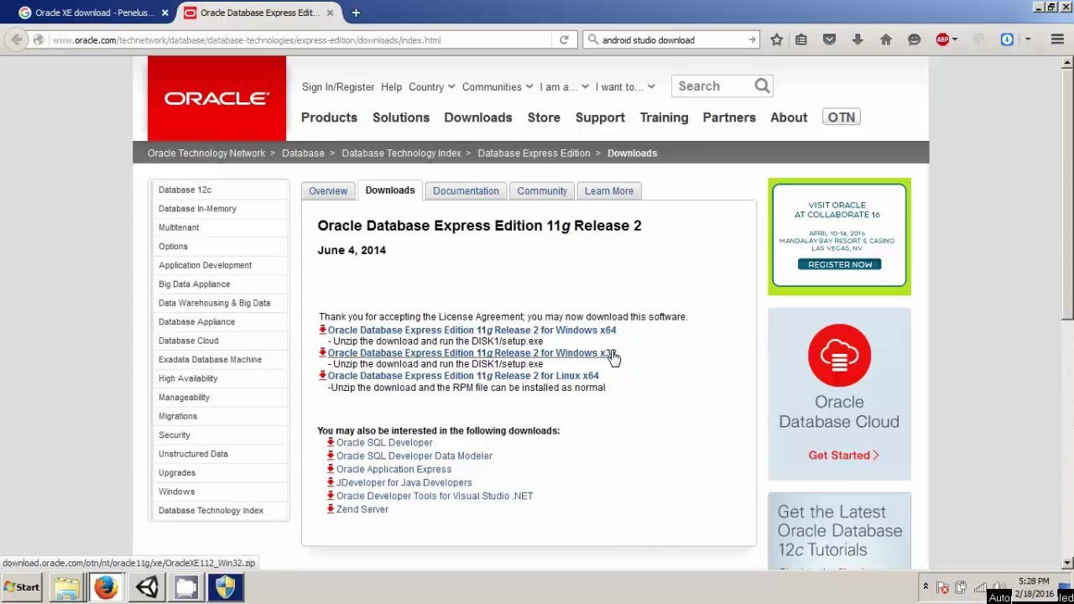Click the red download arrow beside Linux x64
Viewport: 1074px width, 604px height.
(322, 376)
